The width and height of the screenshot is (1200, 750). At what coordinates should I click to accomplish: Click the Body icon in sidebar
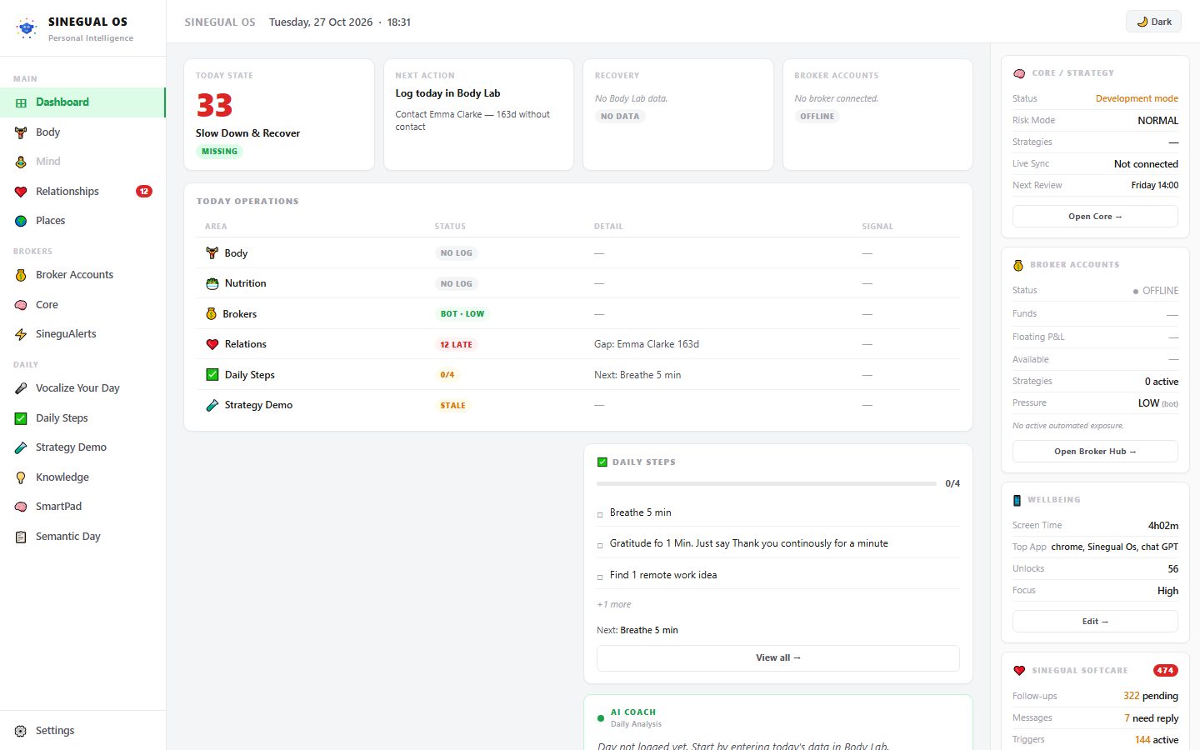click(x=21, y=132)
